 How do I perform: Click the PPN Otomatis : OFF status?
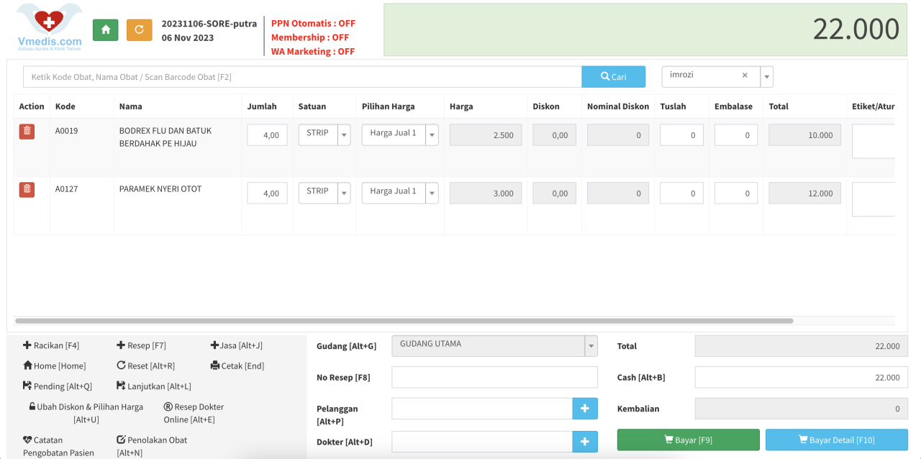click(x=313, y=23)
